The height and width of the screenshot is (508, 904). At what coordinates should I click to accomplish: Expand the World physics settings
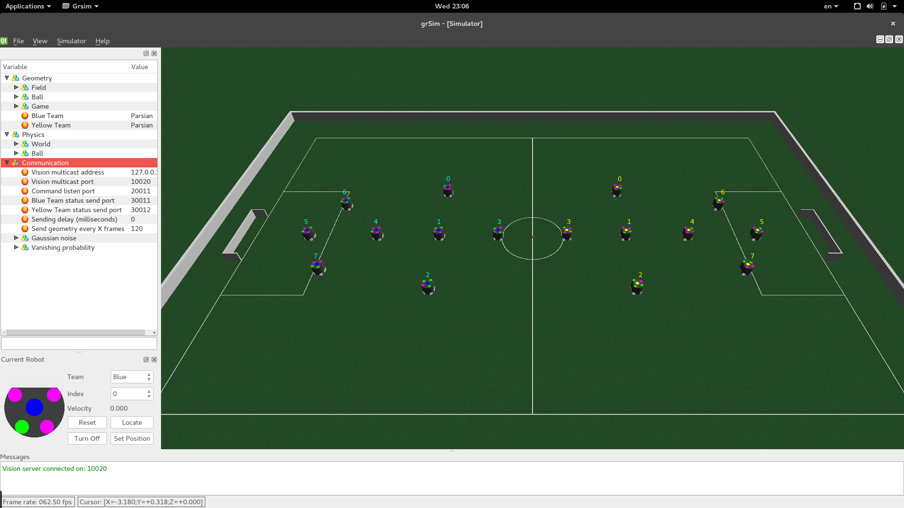pos(15,143)
